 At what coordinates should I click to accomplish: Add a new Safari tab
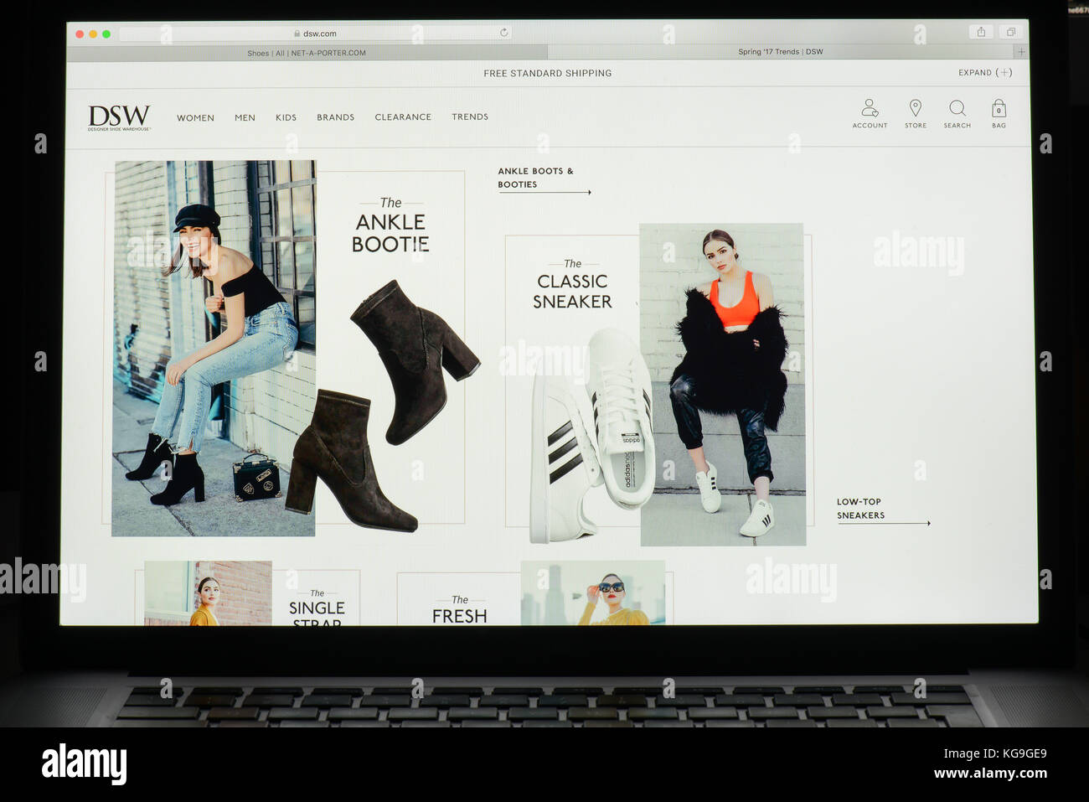[x=1021, y=52]
